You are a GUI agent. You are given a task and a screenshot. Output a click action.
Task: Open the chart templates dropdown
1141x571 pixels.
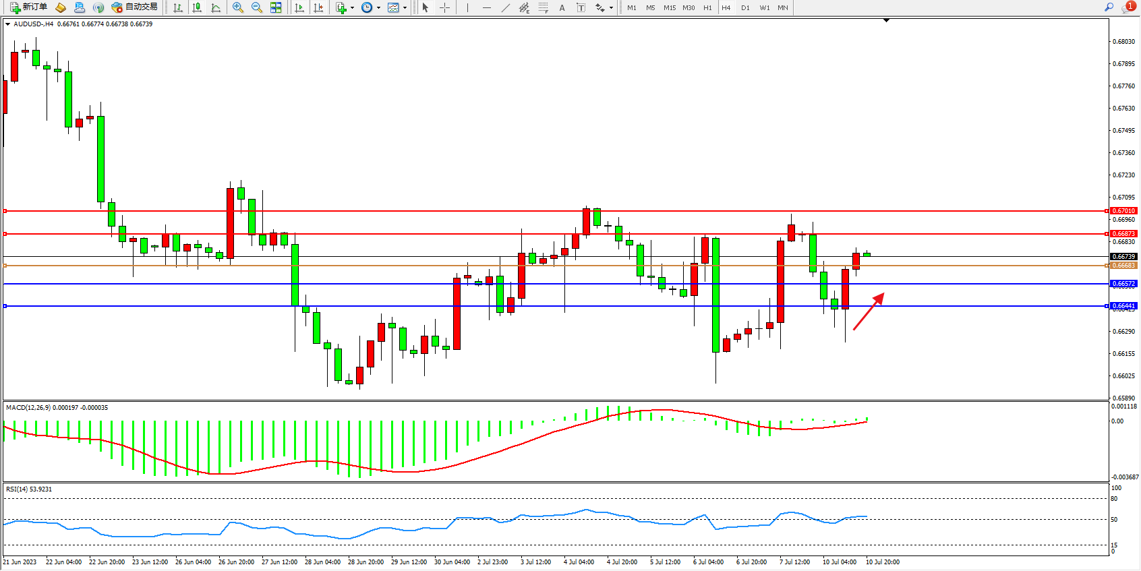[397, 7]
